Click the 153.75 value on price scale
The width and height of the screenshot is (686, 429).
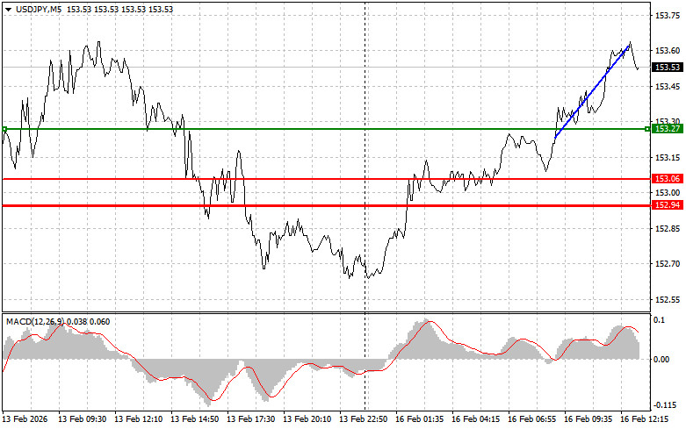(x=665, y=16)
